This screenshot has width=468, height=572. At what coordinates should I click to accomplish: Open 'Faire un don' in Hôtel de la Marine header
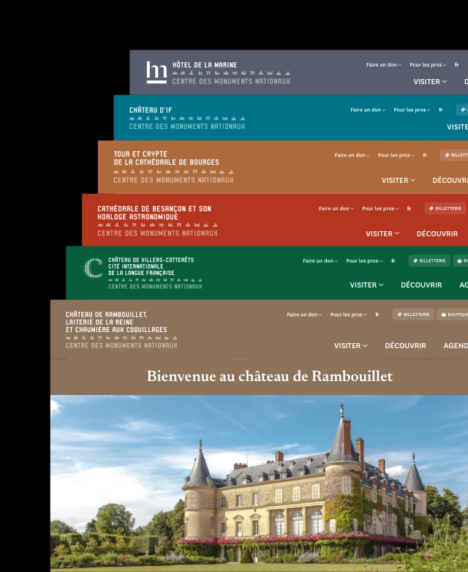(383, 65)
